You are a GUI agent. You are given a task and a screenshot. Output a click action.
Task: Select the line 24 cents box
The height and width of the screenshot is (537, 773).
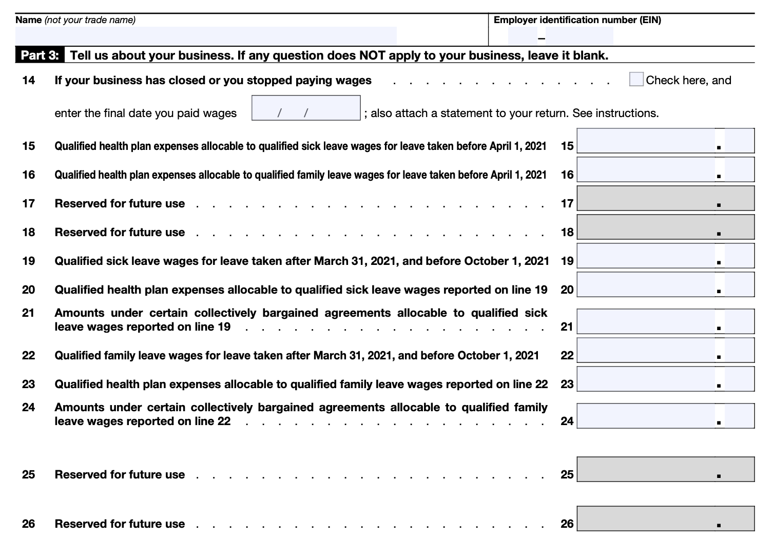pos(739,416)
